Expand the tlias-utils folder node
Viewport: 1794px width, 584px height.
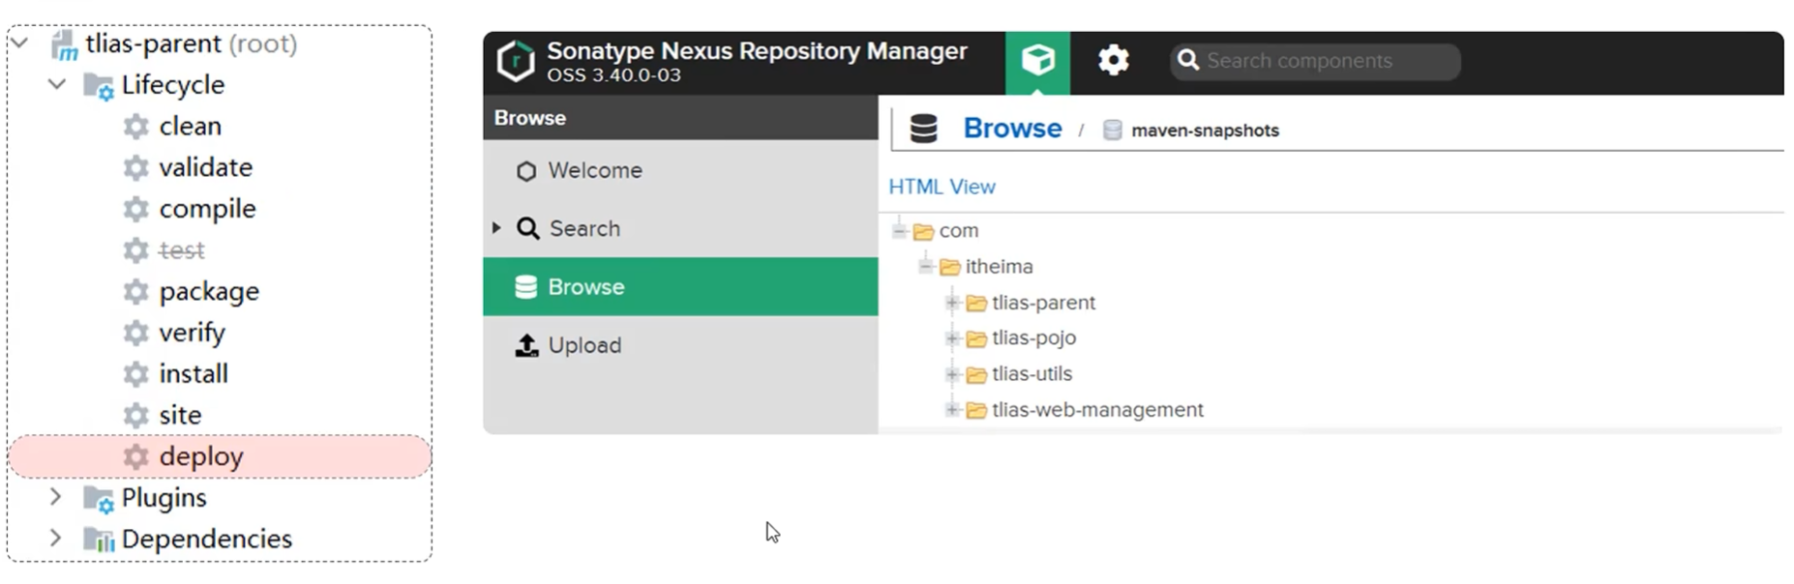[x=952, y=374]
